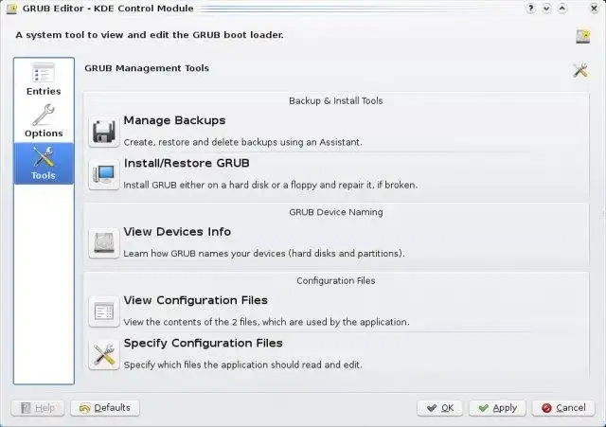This screenshot has height=427, width=606.
Task: Click the Manage Backups floppy disk icon
Action: (x=103, y=131)
